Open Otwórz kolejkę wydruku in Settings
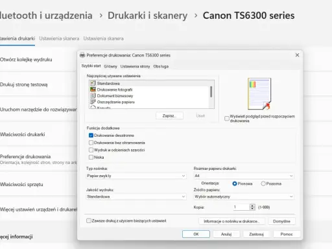The width and height of the screenshot is (332, 249). click(38, 60)
